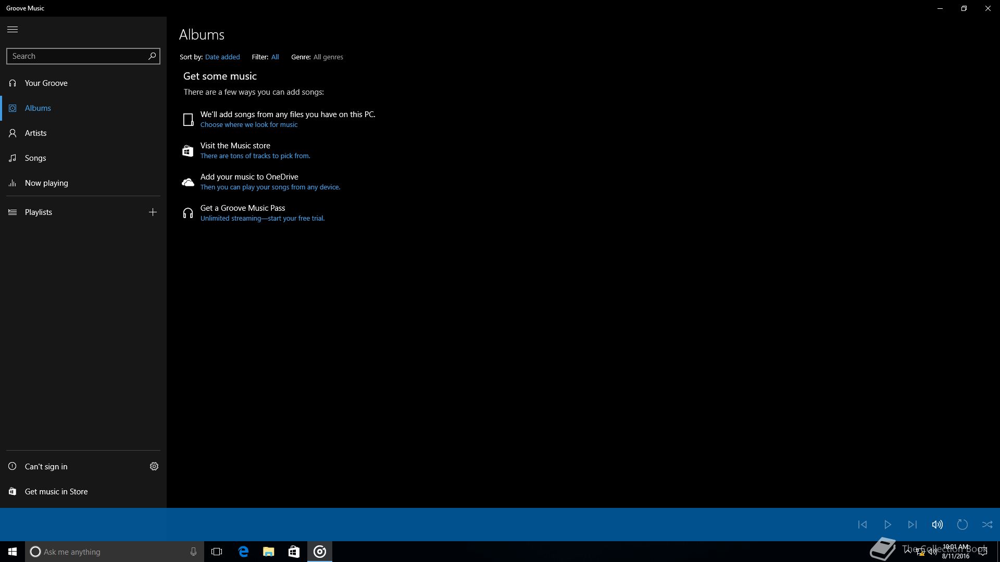Click Groove Music taskbar icon

pyautogui.click(x=320, y=552)
